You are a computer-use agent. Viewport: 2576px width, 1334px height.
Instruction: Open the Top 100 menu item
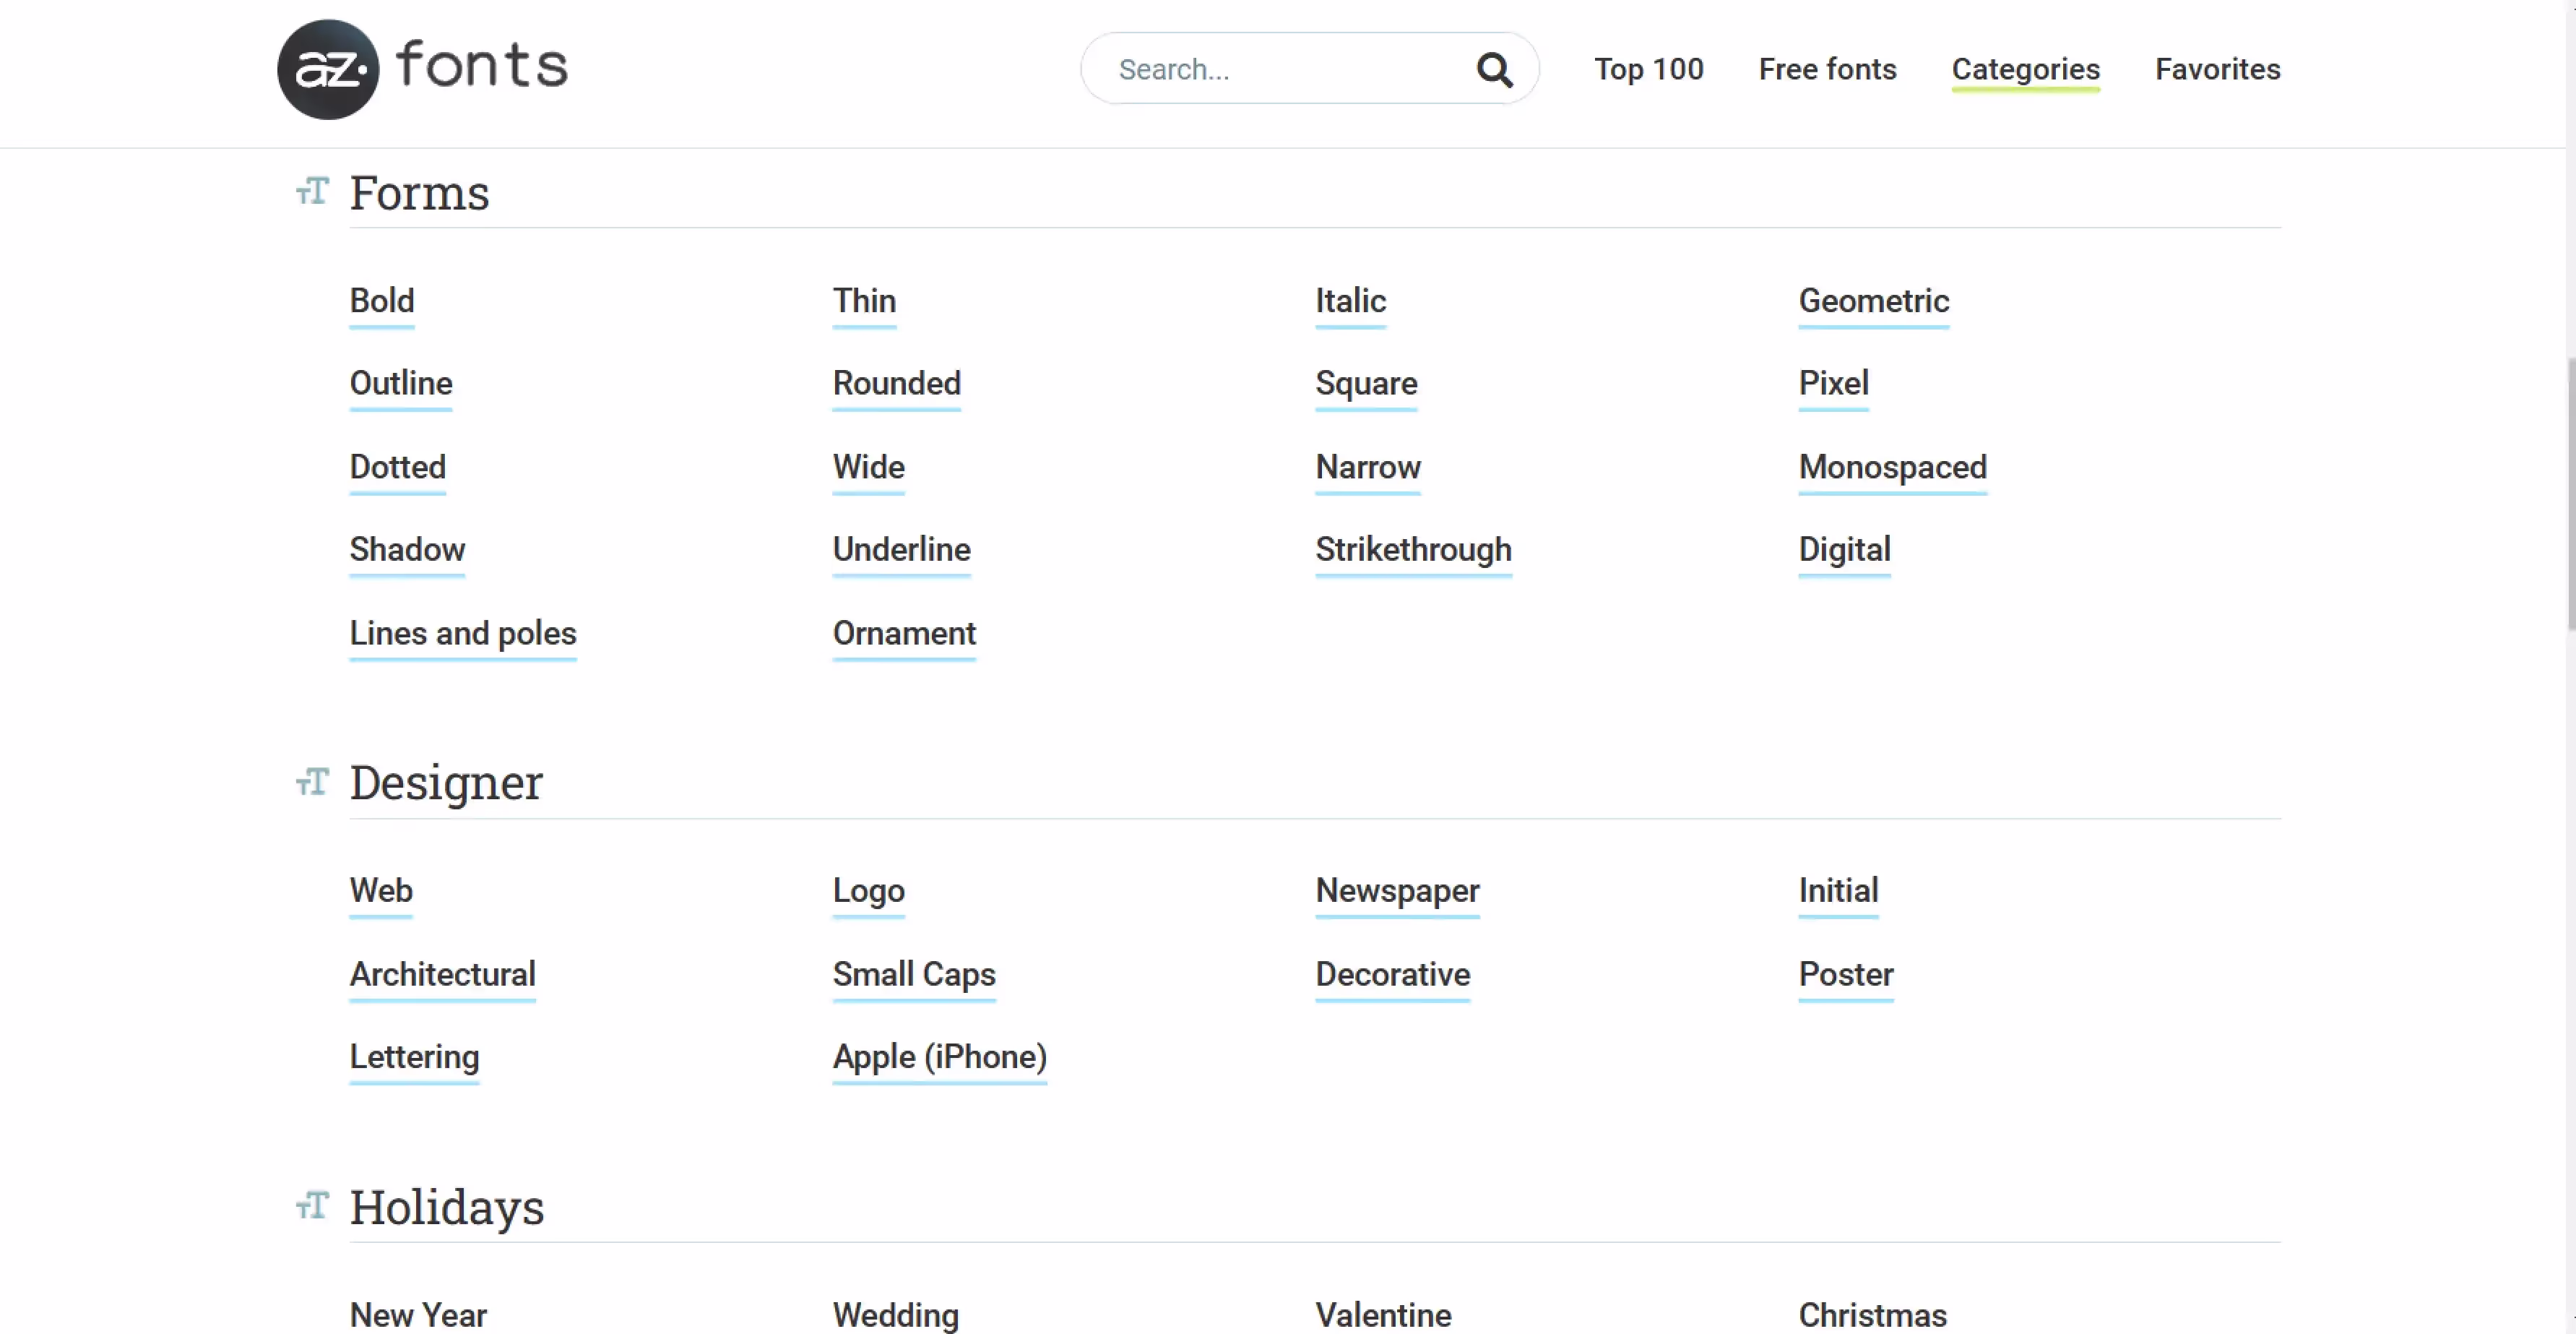click(1648, 69)
